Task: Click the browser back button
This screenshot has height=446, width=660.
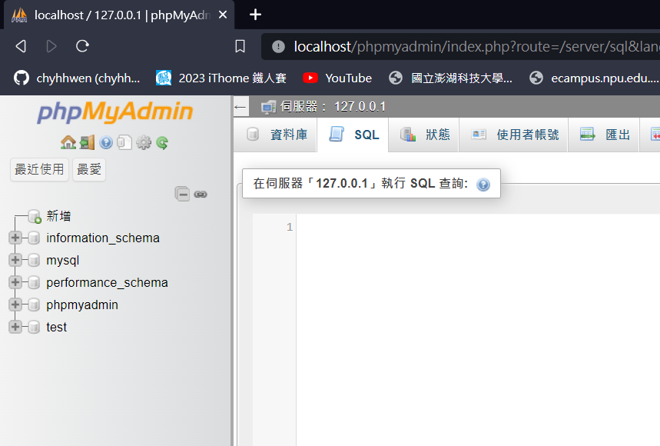Action: [x=21, y=46]
